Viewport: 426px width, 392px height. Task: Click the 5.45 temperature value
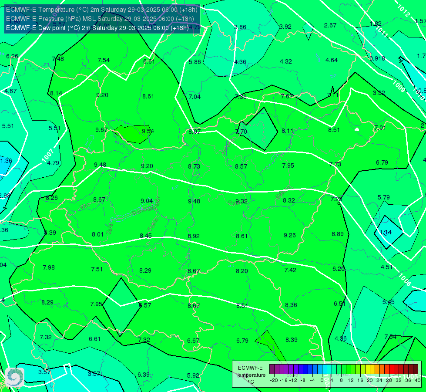[388, 302]
